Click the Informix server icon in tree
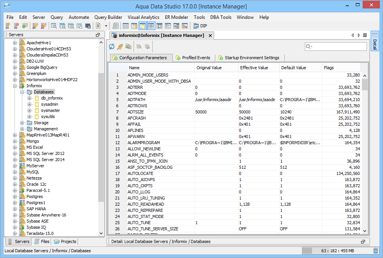Screen dimensions: 383x258 [22, 86]
